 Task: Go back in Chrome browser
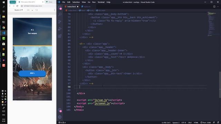tap(10, 6)
